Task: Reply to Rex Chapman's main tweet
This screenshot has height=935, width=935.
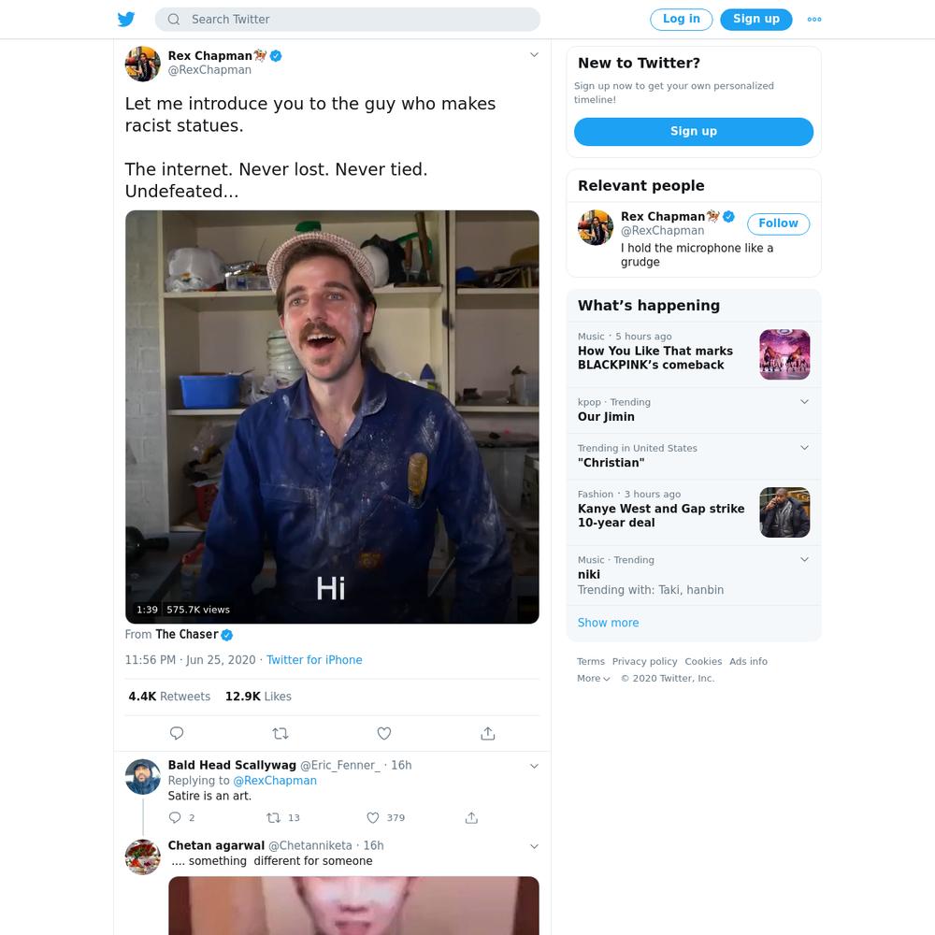Action: (x=177, y=733)
